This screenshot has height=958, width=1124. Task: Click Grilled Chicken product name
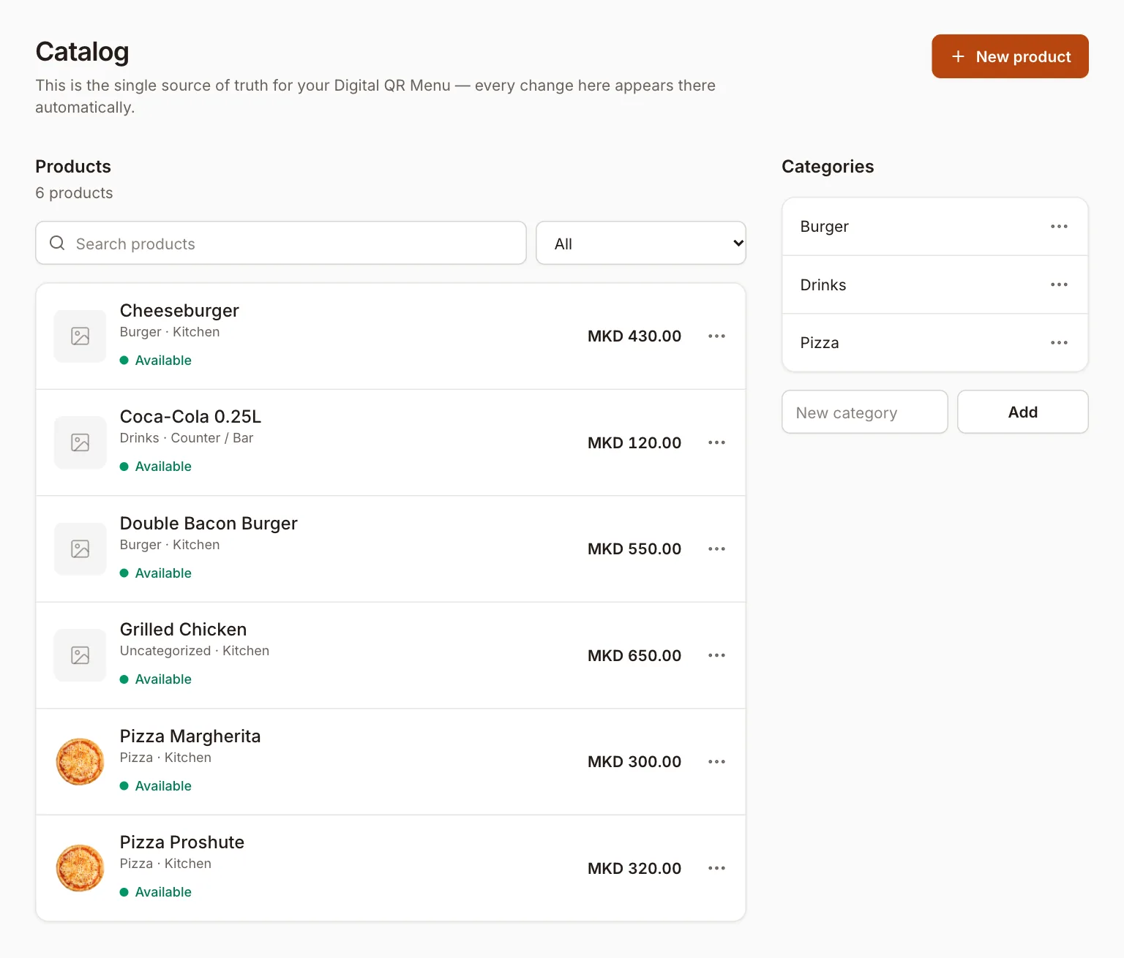click(183, 630)
